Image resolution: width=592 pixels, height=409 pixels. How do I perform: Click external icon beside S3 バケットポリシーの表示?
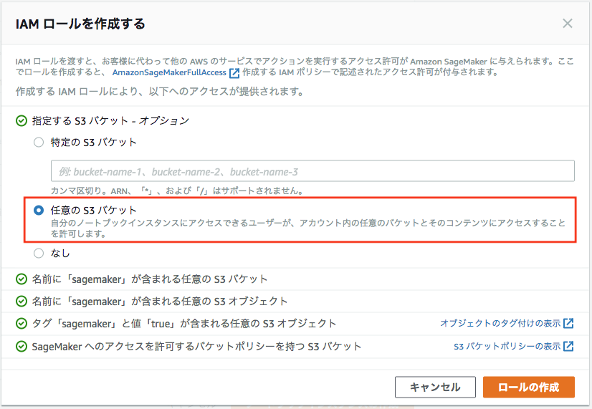tap(568, 347)
